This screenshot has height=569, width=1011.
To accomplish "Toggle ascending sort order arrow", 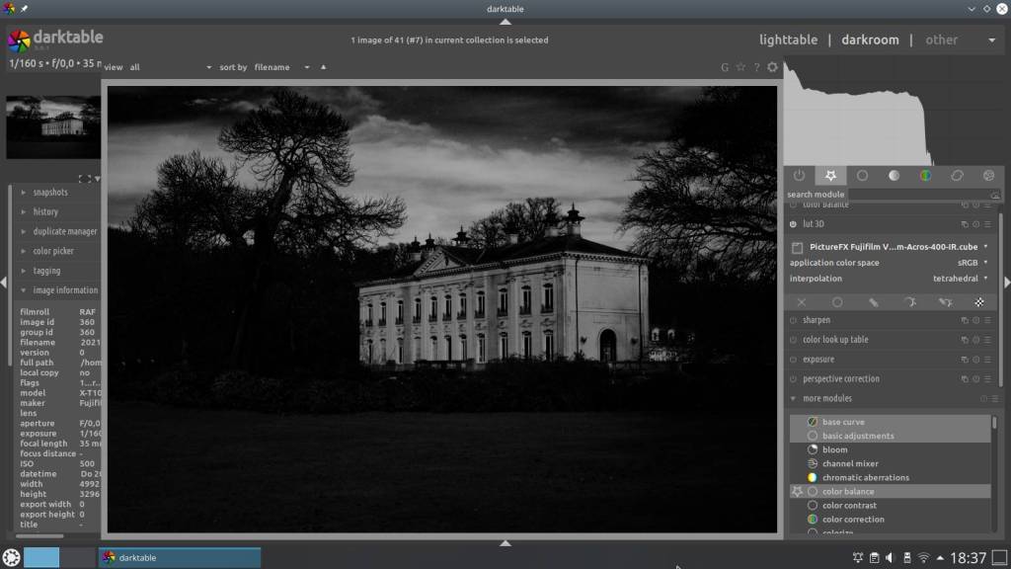I will click(323, 67).
